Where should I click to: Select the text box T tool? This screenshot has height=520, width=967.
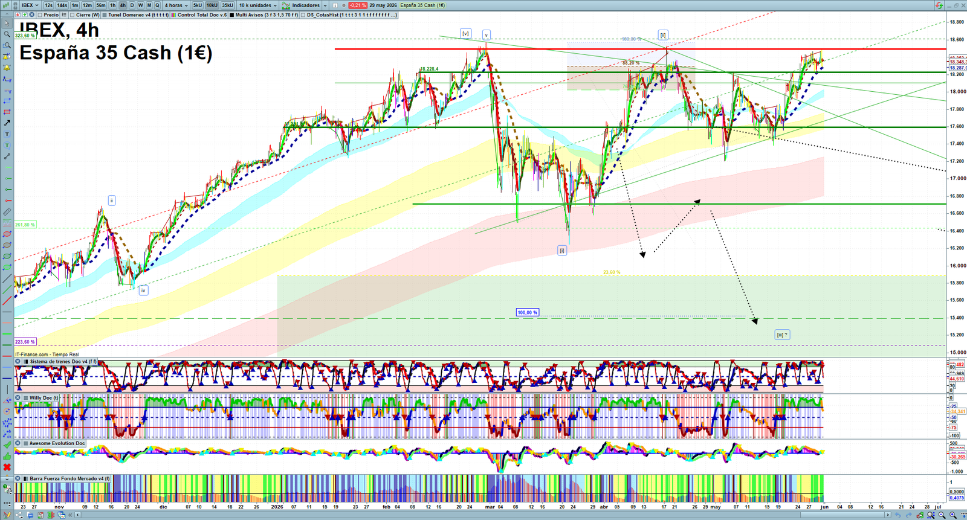point(7,133)
